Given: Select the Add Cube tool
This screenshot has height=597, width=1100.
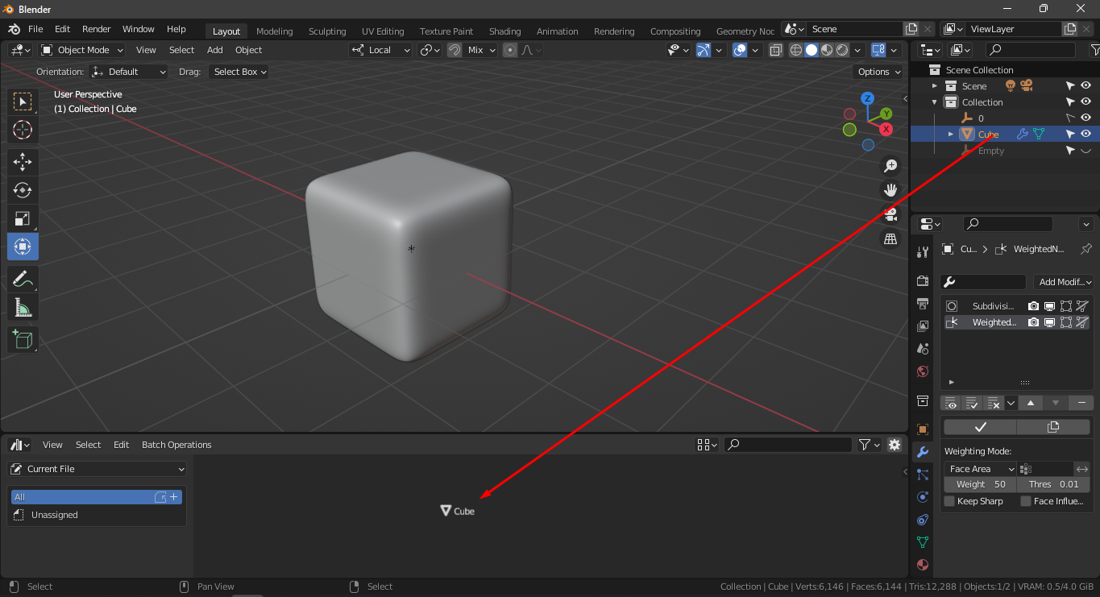Looking at the screenshot, I should (x=23, y=339).
